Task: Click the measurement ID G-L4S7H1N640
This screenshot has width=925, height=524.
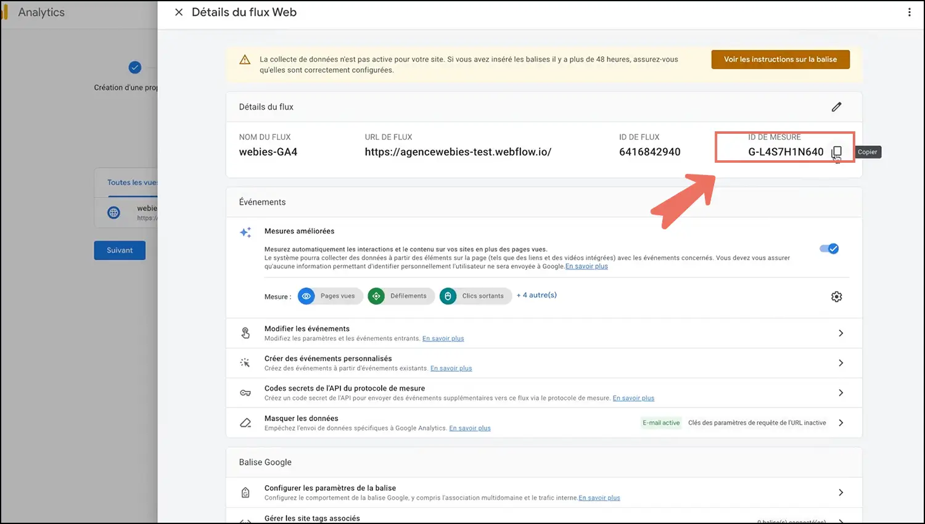Action: click(786, 152)
